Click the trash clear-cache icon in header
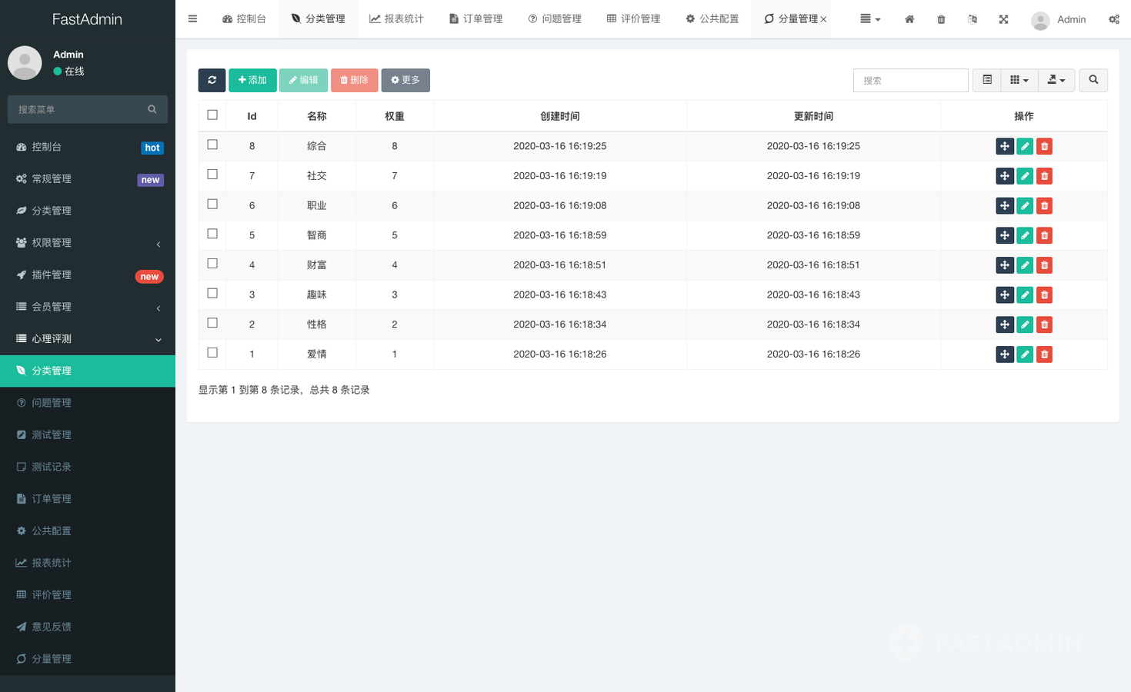This screenshot has height=692, width=1131. point(941,19)
